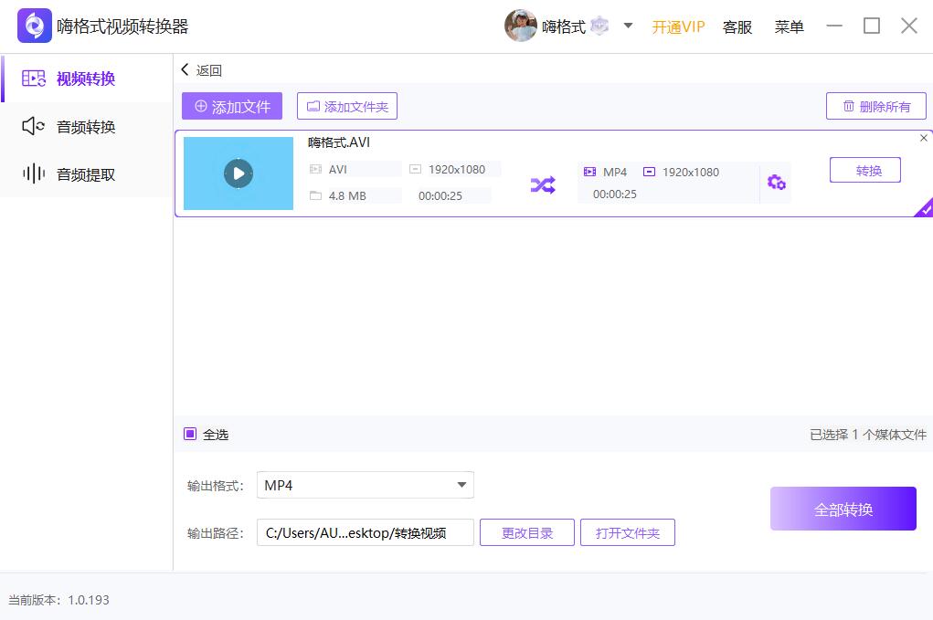The width and height of the screenshot is (933, 620).
Task: Click the VIP badge beside the username
Action: point(599,26)
